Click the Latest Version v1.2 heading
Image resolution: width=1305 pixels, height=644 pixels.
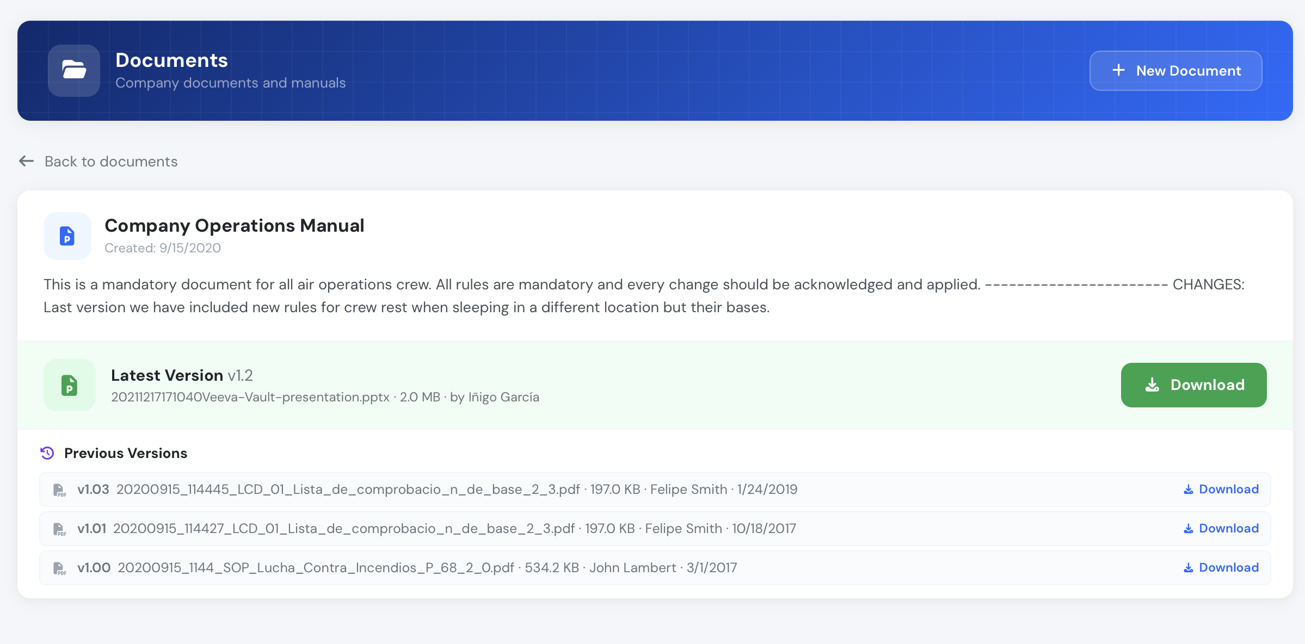[182, 375]
